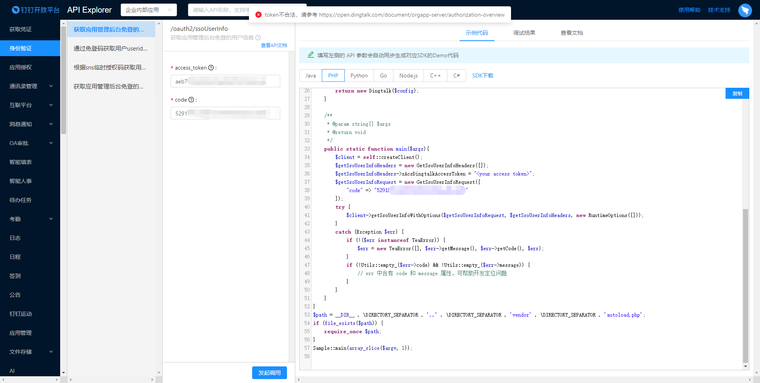Image resolution: width=760 pixels, height=383 pixels.
Task: Open 日程 in the sidebar
Action: coord(30,257)
